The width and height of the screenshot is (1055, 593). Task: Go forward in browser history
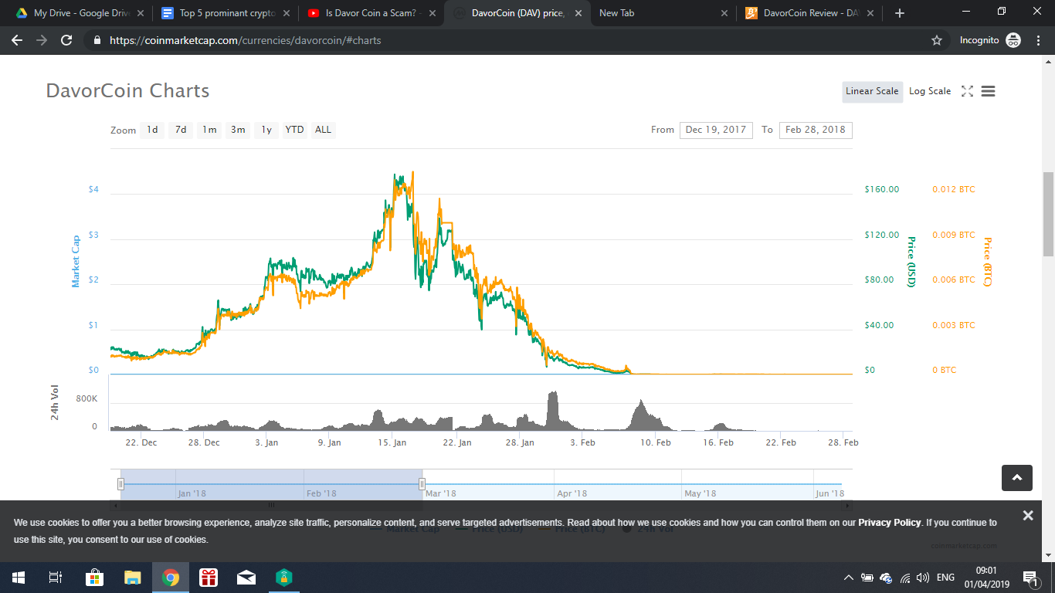(x=42, y=40)
